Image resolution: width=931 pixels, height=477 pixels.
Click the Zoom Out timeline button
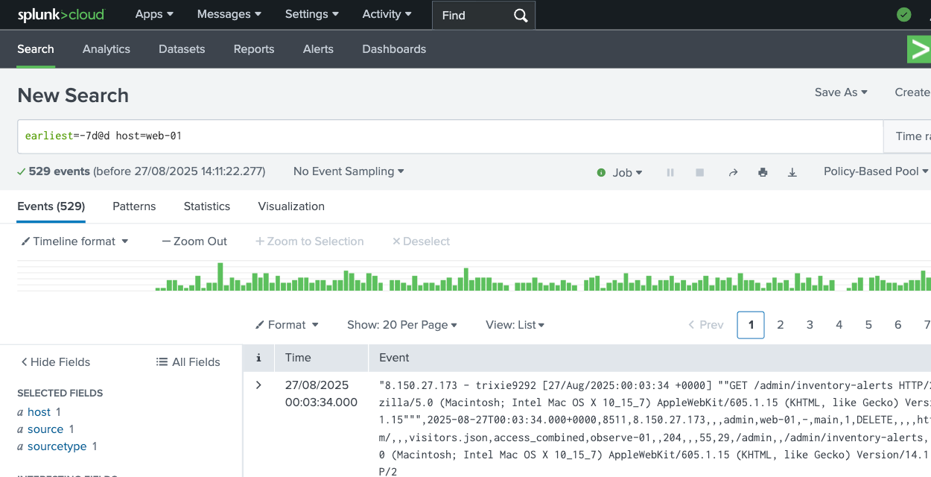(194, 241)
